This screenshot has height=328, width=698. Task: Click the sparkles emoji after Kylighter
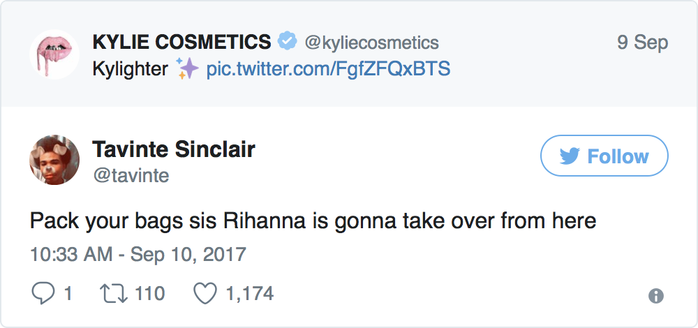(x=187, y=69)
